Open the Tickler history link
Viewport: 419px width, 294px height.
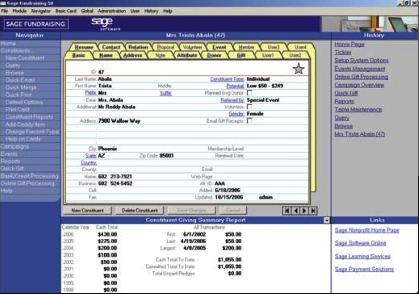point(343,52)
